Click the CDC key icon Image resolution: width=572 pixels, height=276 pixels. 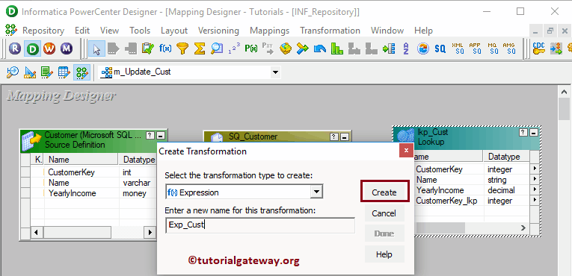(539, 48)
